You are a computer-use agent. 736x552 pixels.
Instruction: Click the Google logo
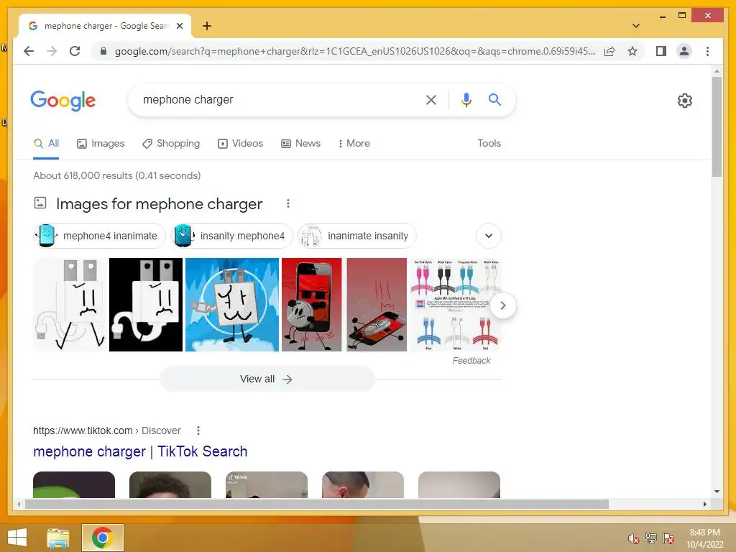63,101
